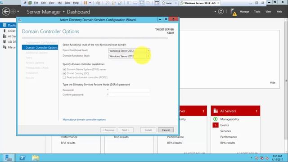Toggle Domain Name System (DNS) server checkbox
The image size is (288, 162).
(x=64, y=69)
